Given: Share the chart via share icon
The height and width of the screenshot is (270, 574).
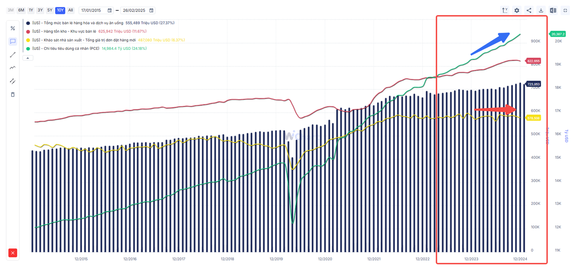Looking at the screenshot, I should (529, 10).
